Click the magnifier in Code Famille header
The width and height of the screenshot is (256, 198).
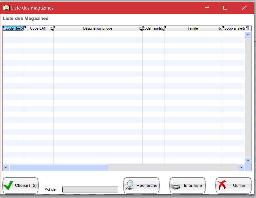(x=162, y=29)
